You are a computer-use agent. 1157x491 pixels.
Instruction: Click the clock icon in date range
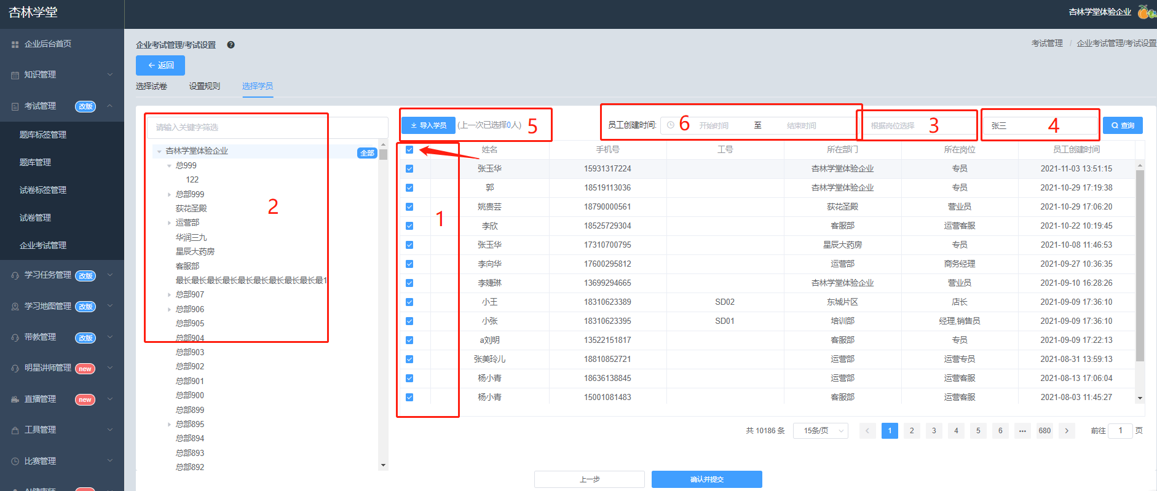click(671, 125)
